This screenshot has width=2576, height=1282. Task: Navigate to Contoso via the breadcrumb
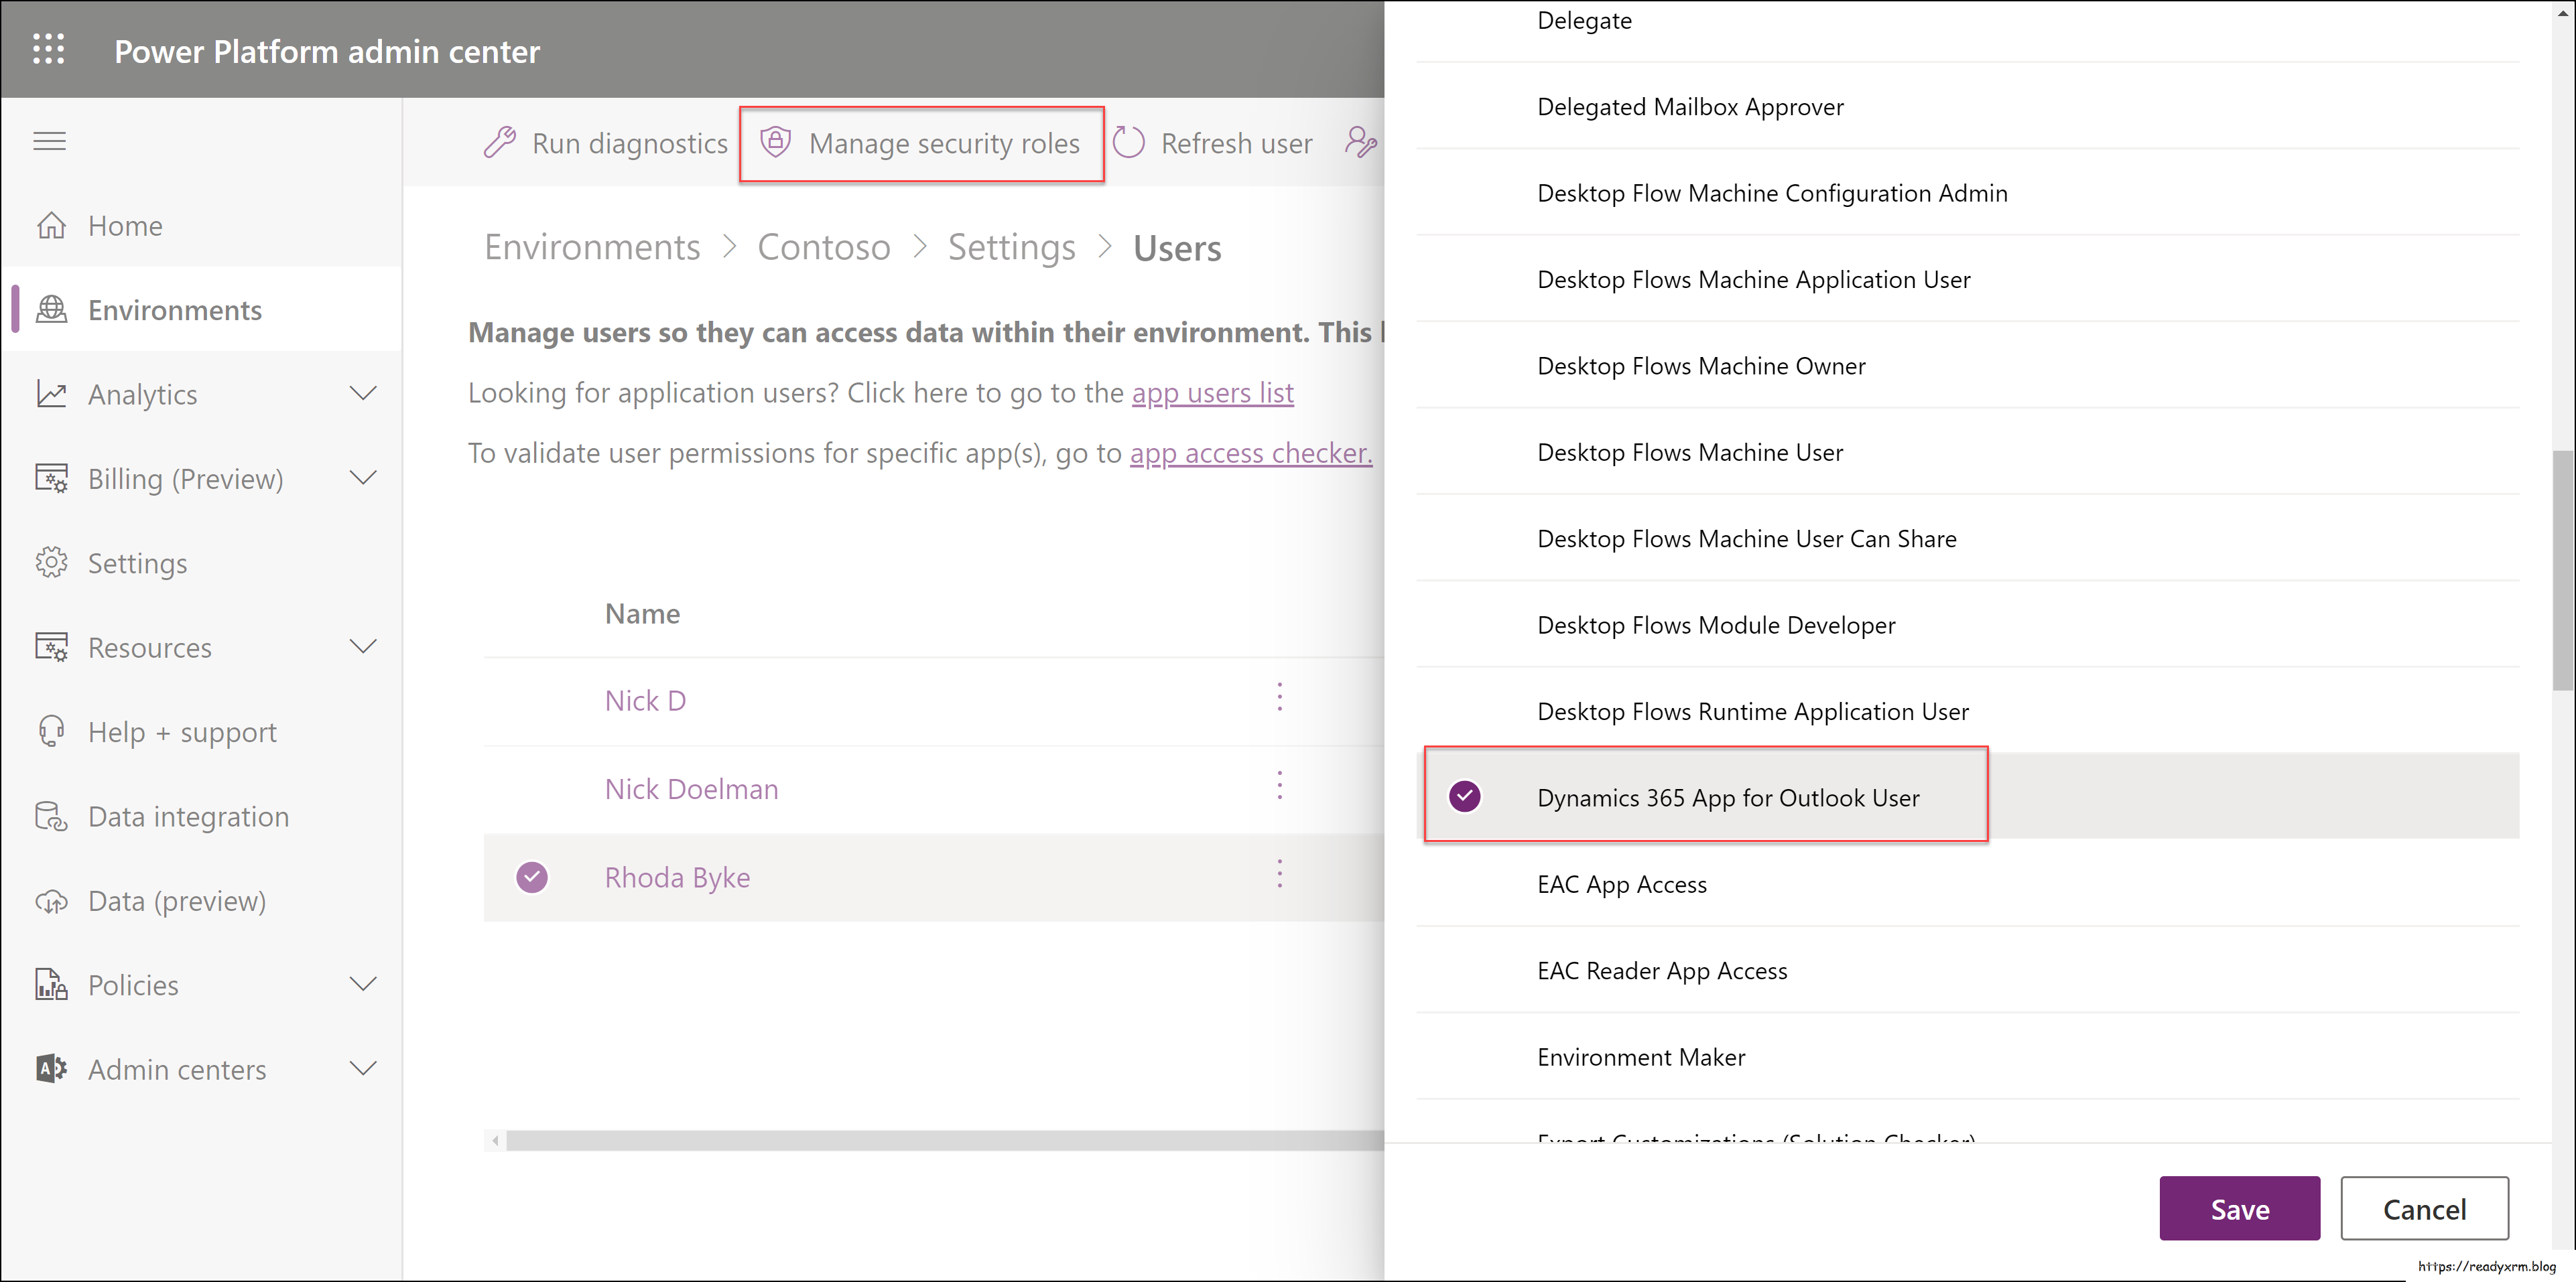pos(823,246)
